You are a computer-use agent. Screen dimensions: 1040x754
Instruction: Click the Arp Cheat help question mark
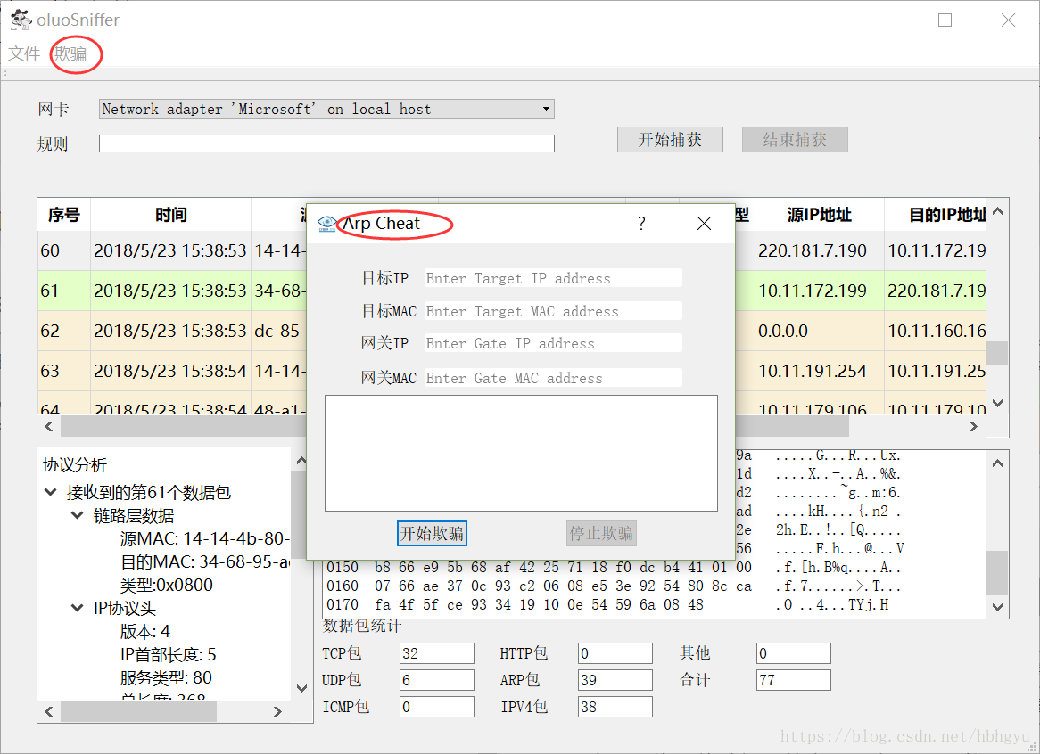(x=641, y=224)
